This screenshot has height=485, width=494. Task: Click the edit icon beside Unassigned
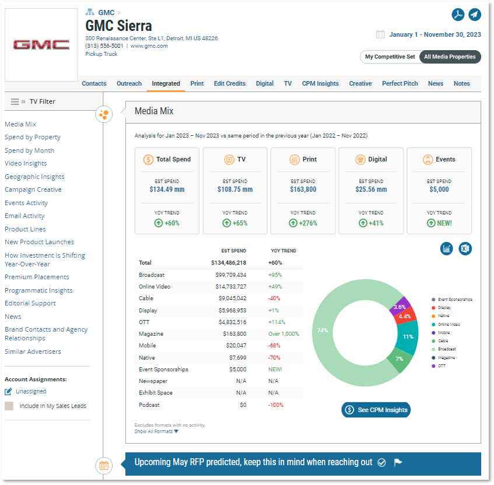tap(9, 392)
